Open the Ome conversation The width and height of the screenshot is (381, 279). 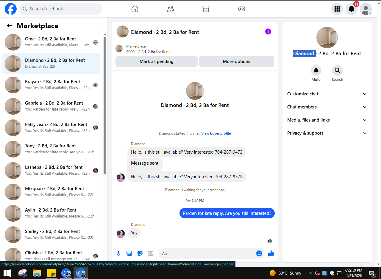pyautogui.click(x=51, y=42)
